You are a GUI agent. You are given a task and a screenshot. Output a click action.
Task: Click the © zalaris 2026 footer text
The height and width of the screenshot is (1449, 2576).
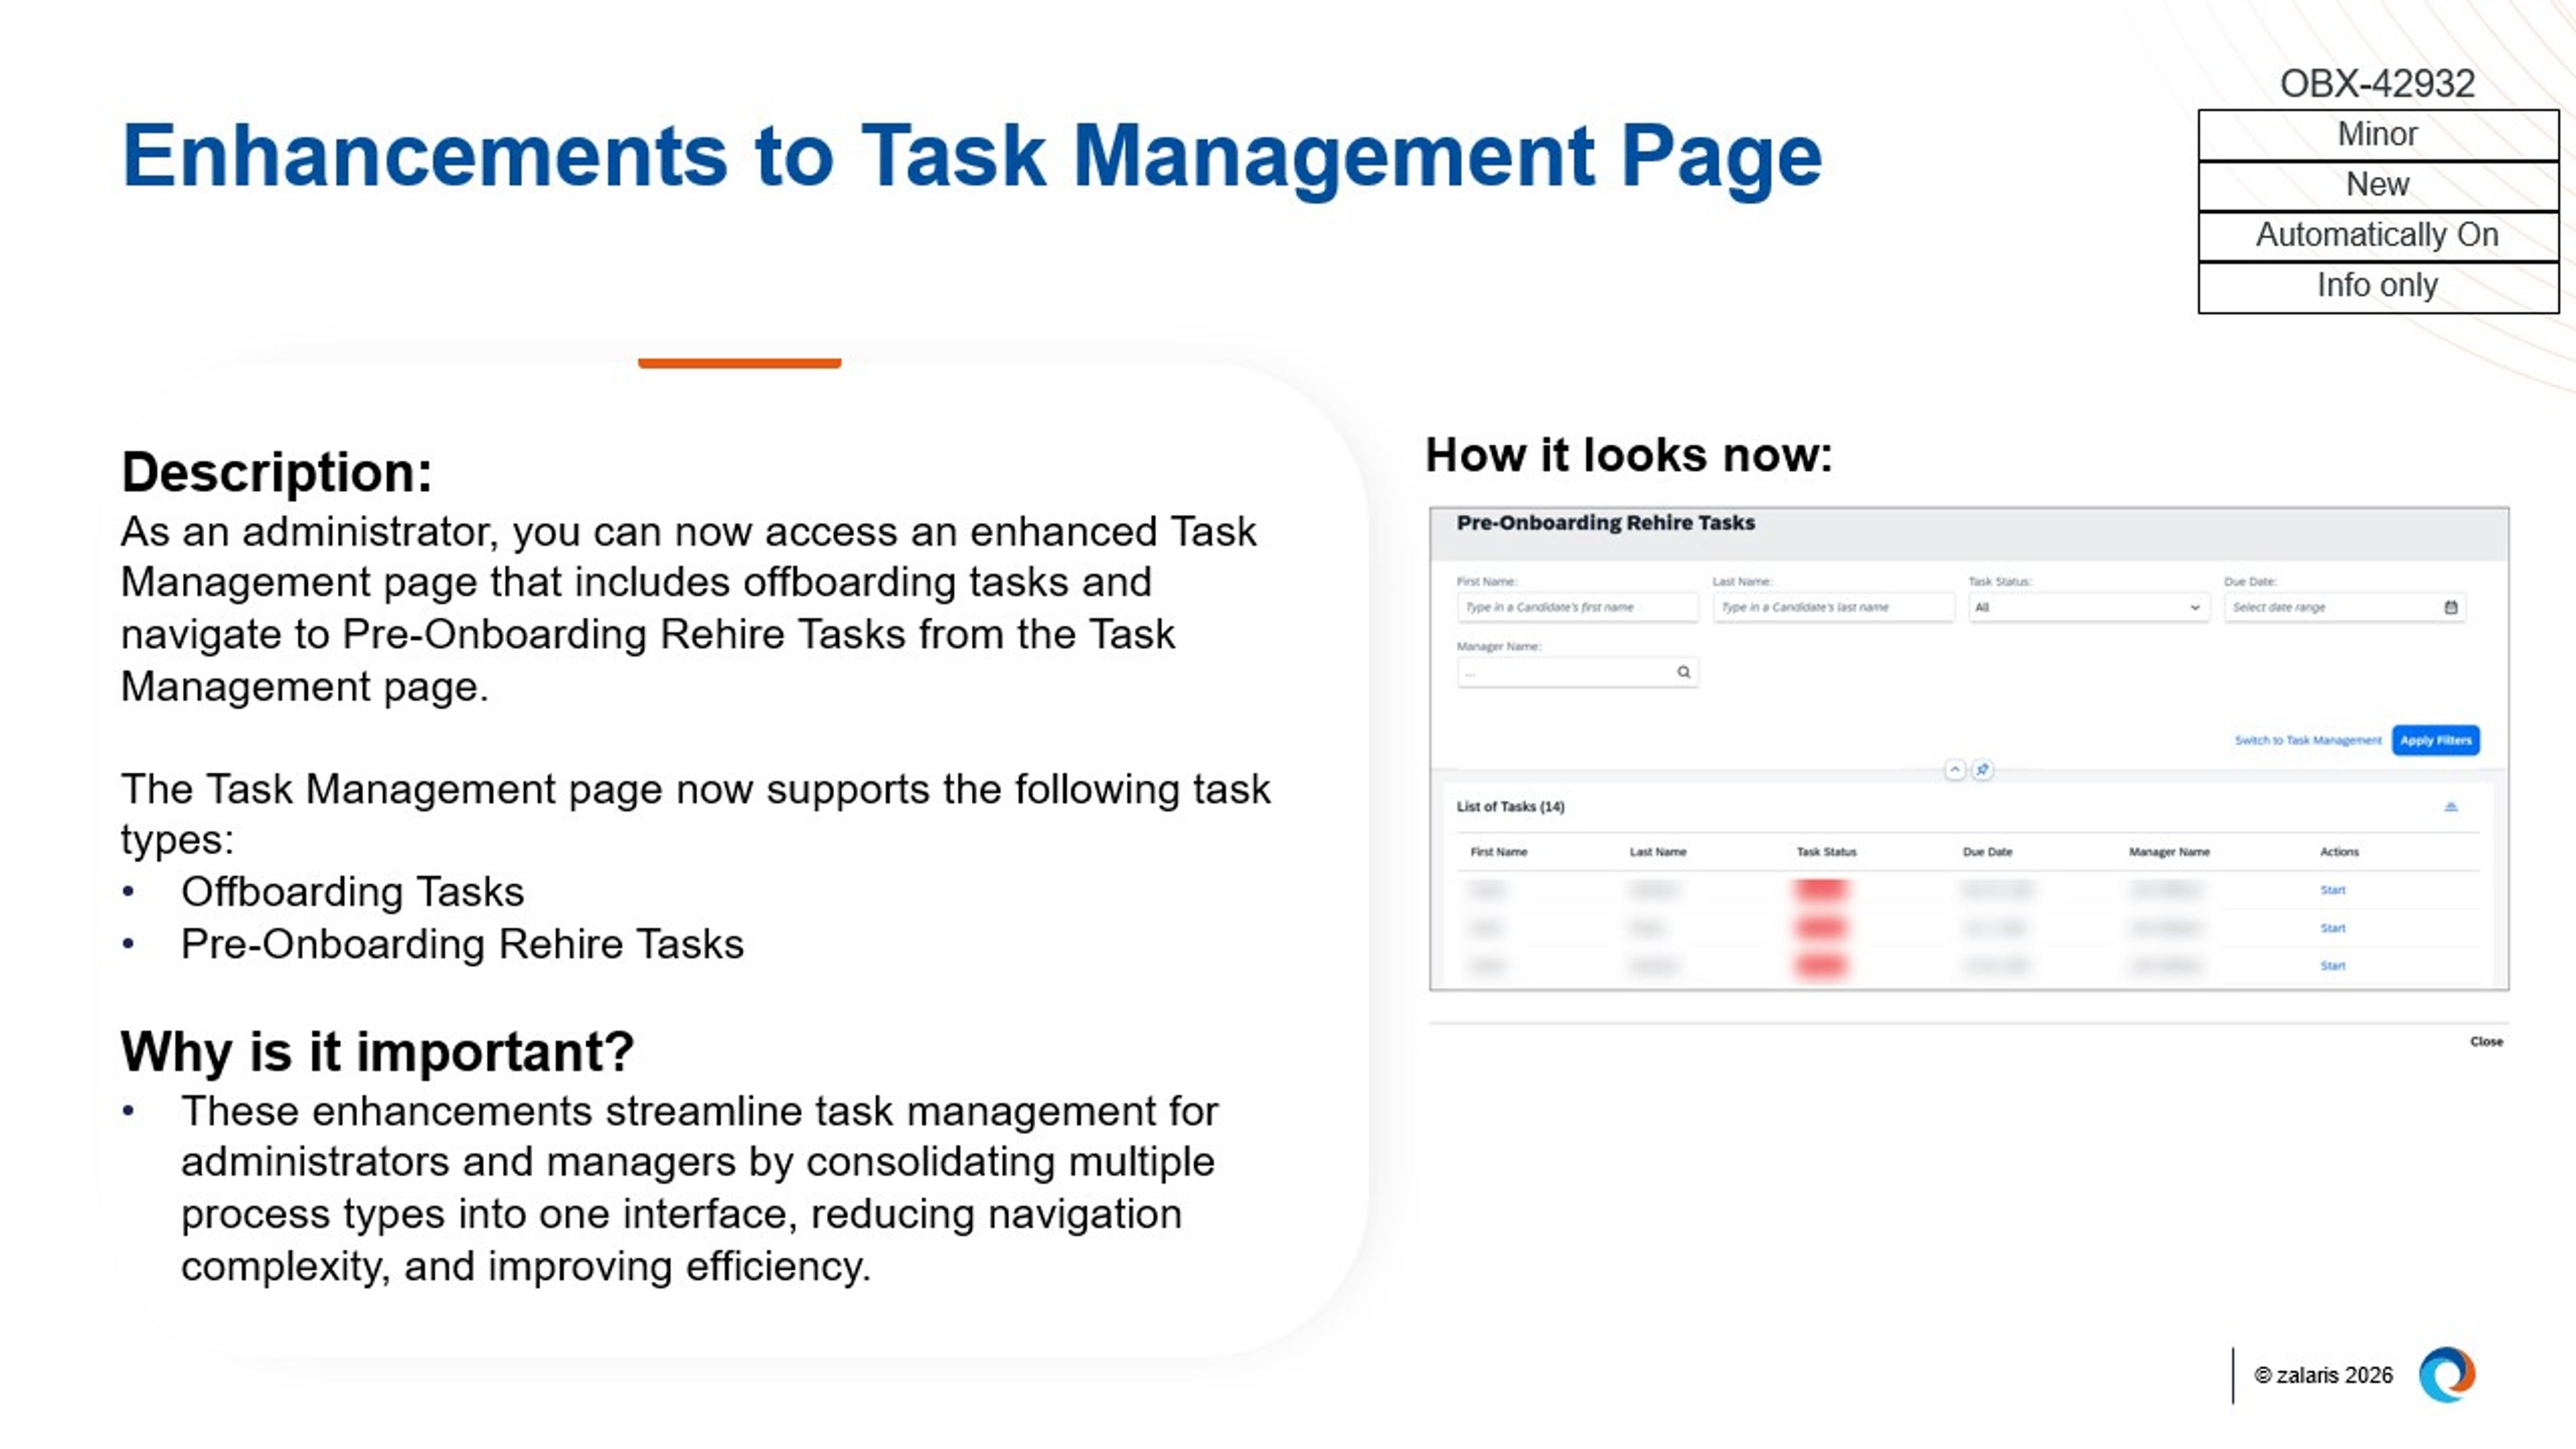pos(2323,1375)
